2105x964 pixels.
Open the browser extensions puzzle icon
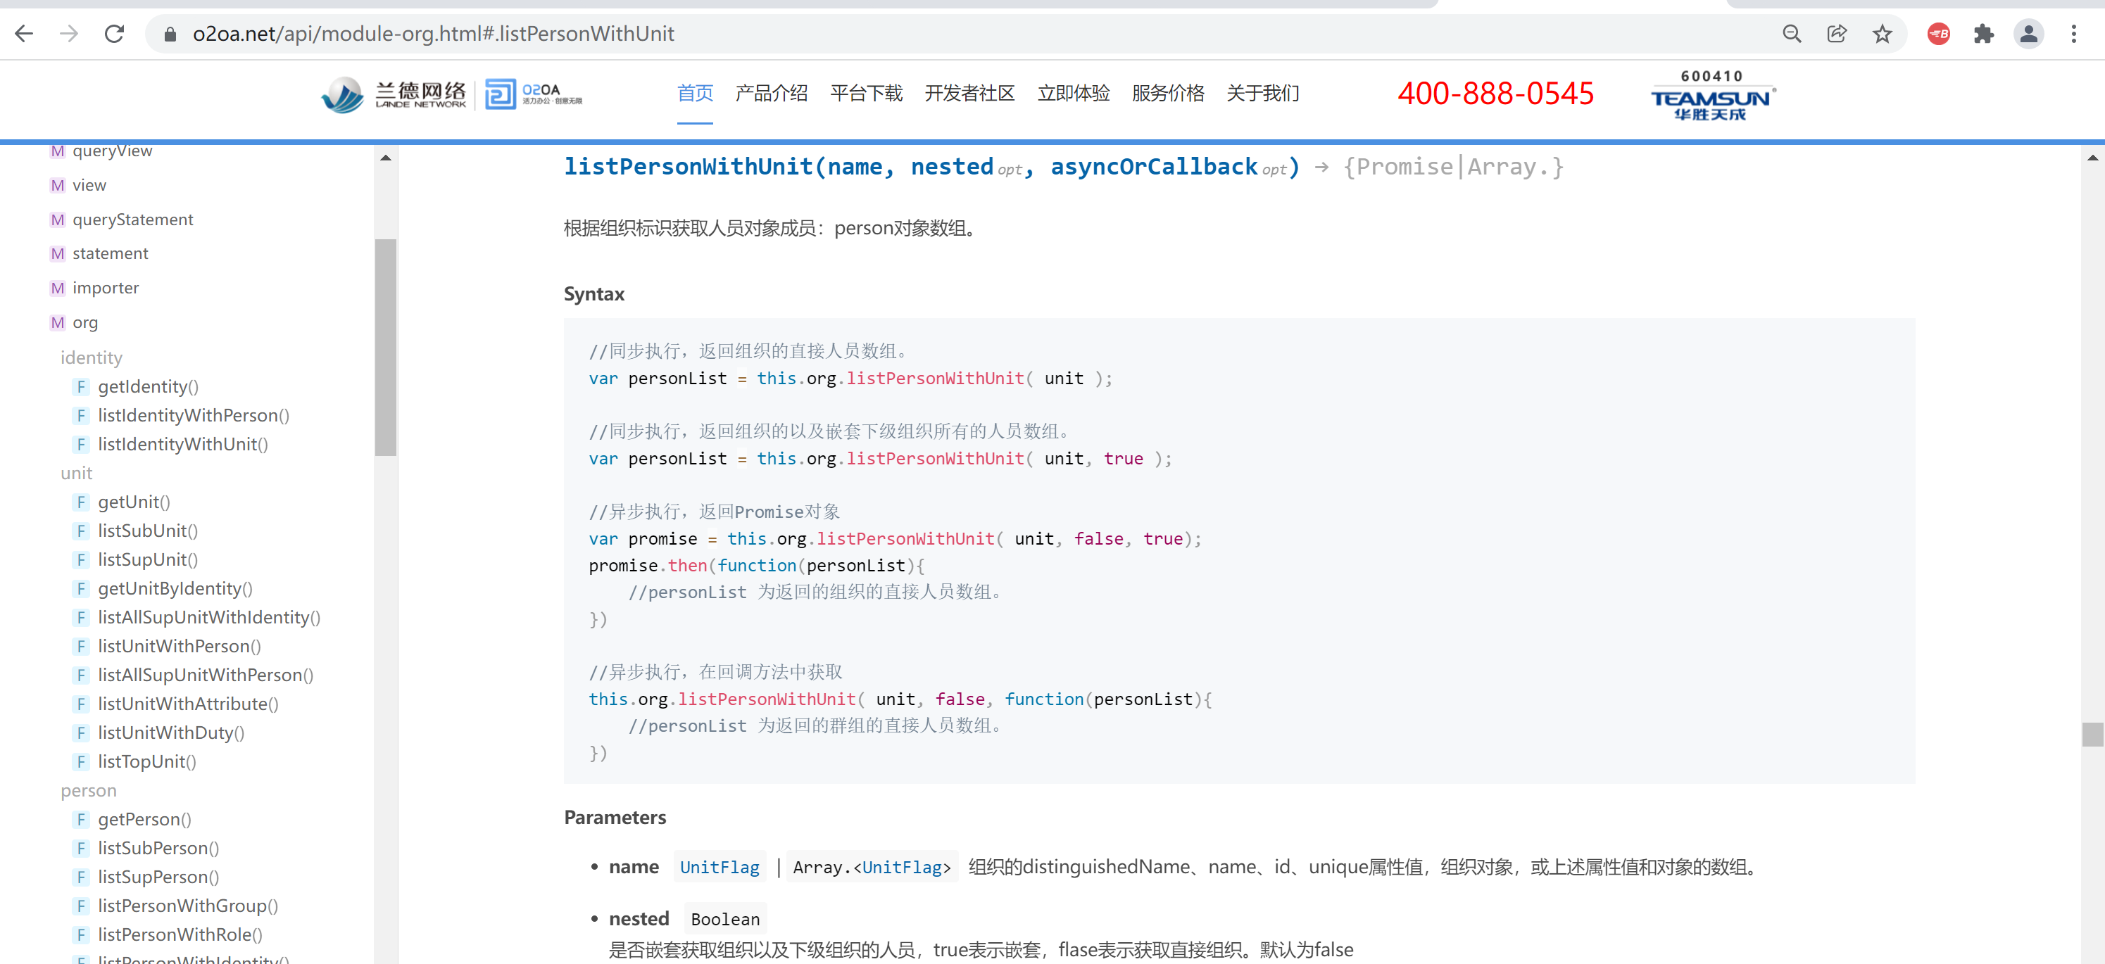1983,34
